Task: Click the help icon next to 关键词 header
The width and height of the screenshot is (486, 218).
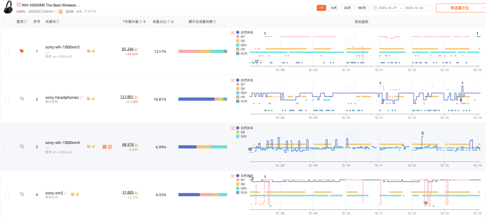Action: pyautogui.click(x=58, y=22)
